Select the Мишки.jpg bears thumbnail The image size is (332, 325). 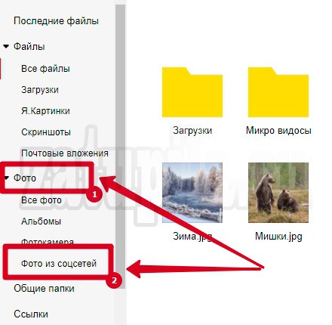tap(278, 193)
